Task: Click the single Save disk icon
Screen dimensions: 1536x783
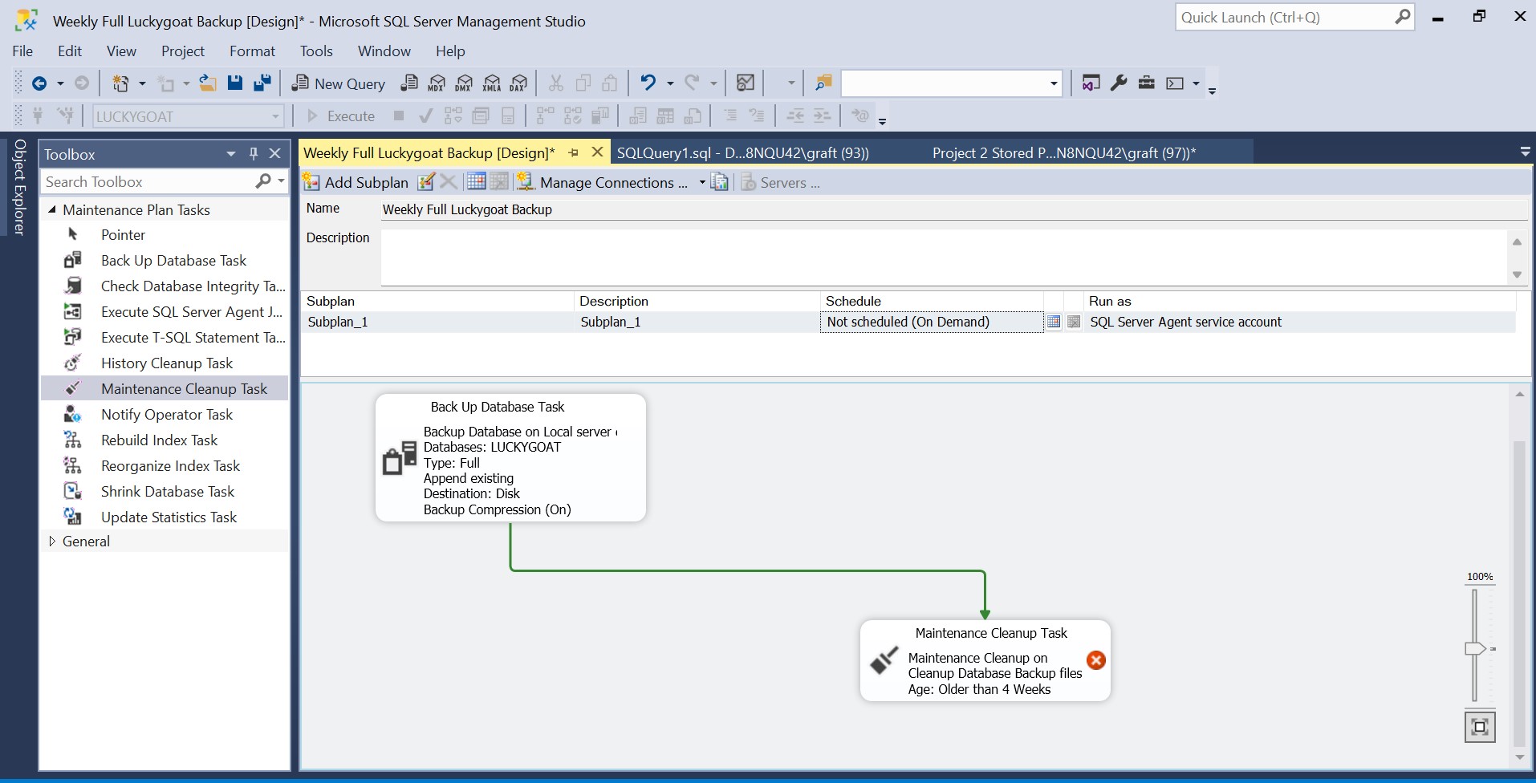Action: (x=234, y=83)
